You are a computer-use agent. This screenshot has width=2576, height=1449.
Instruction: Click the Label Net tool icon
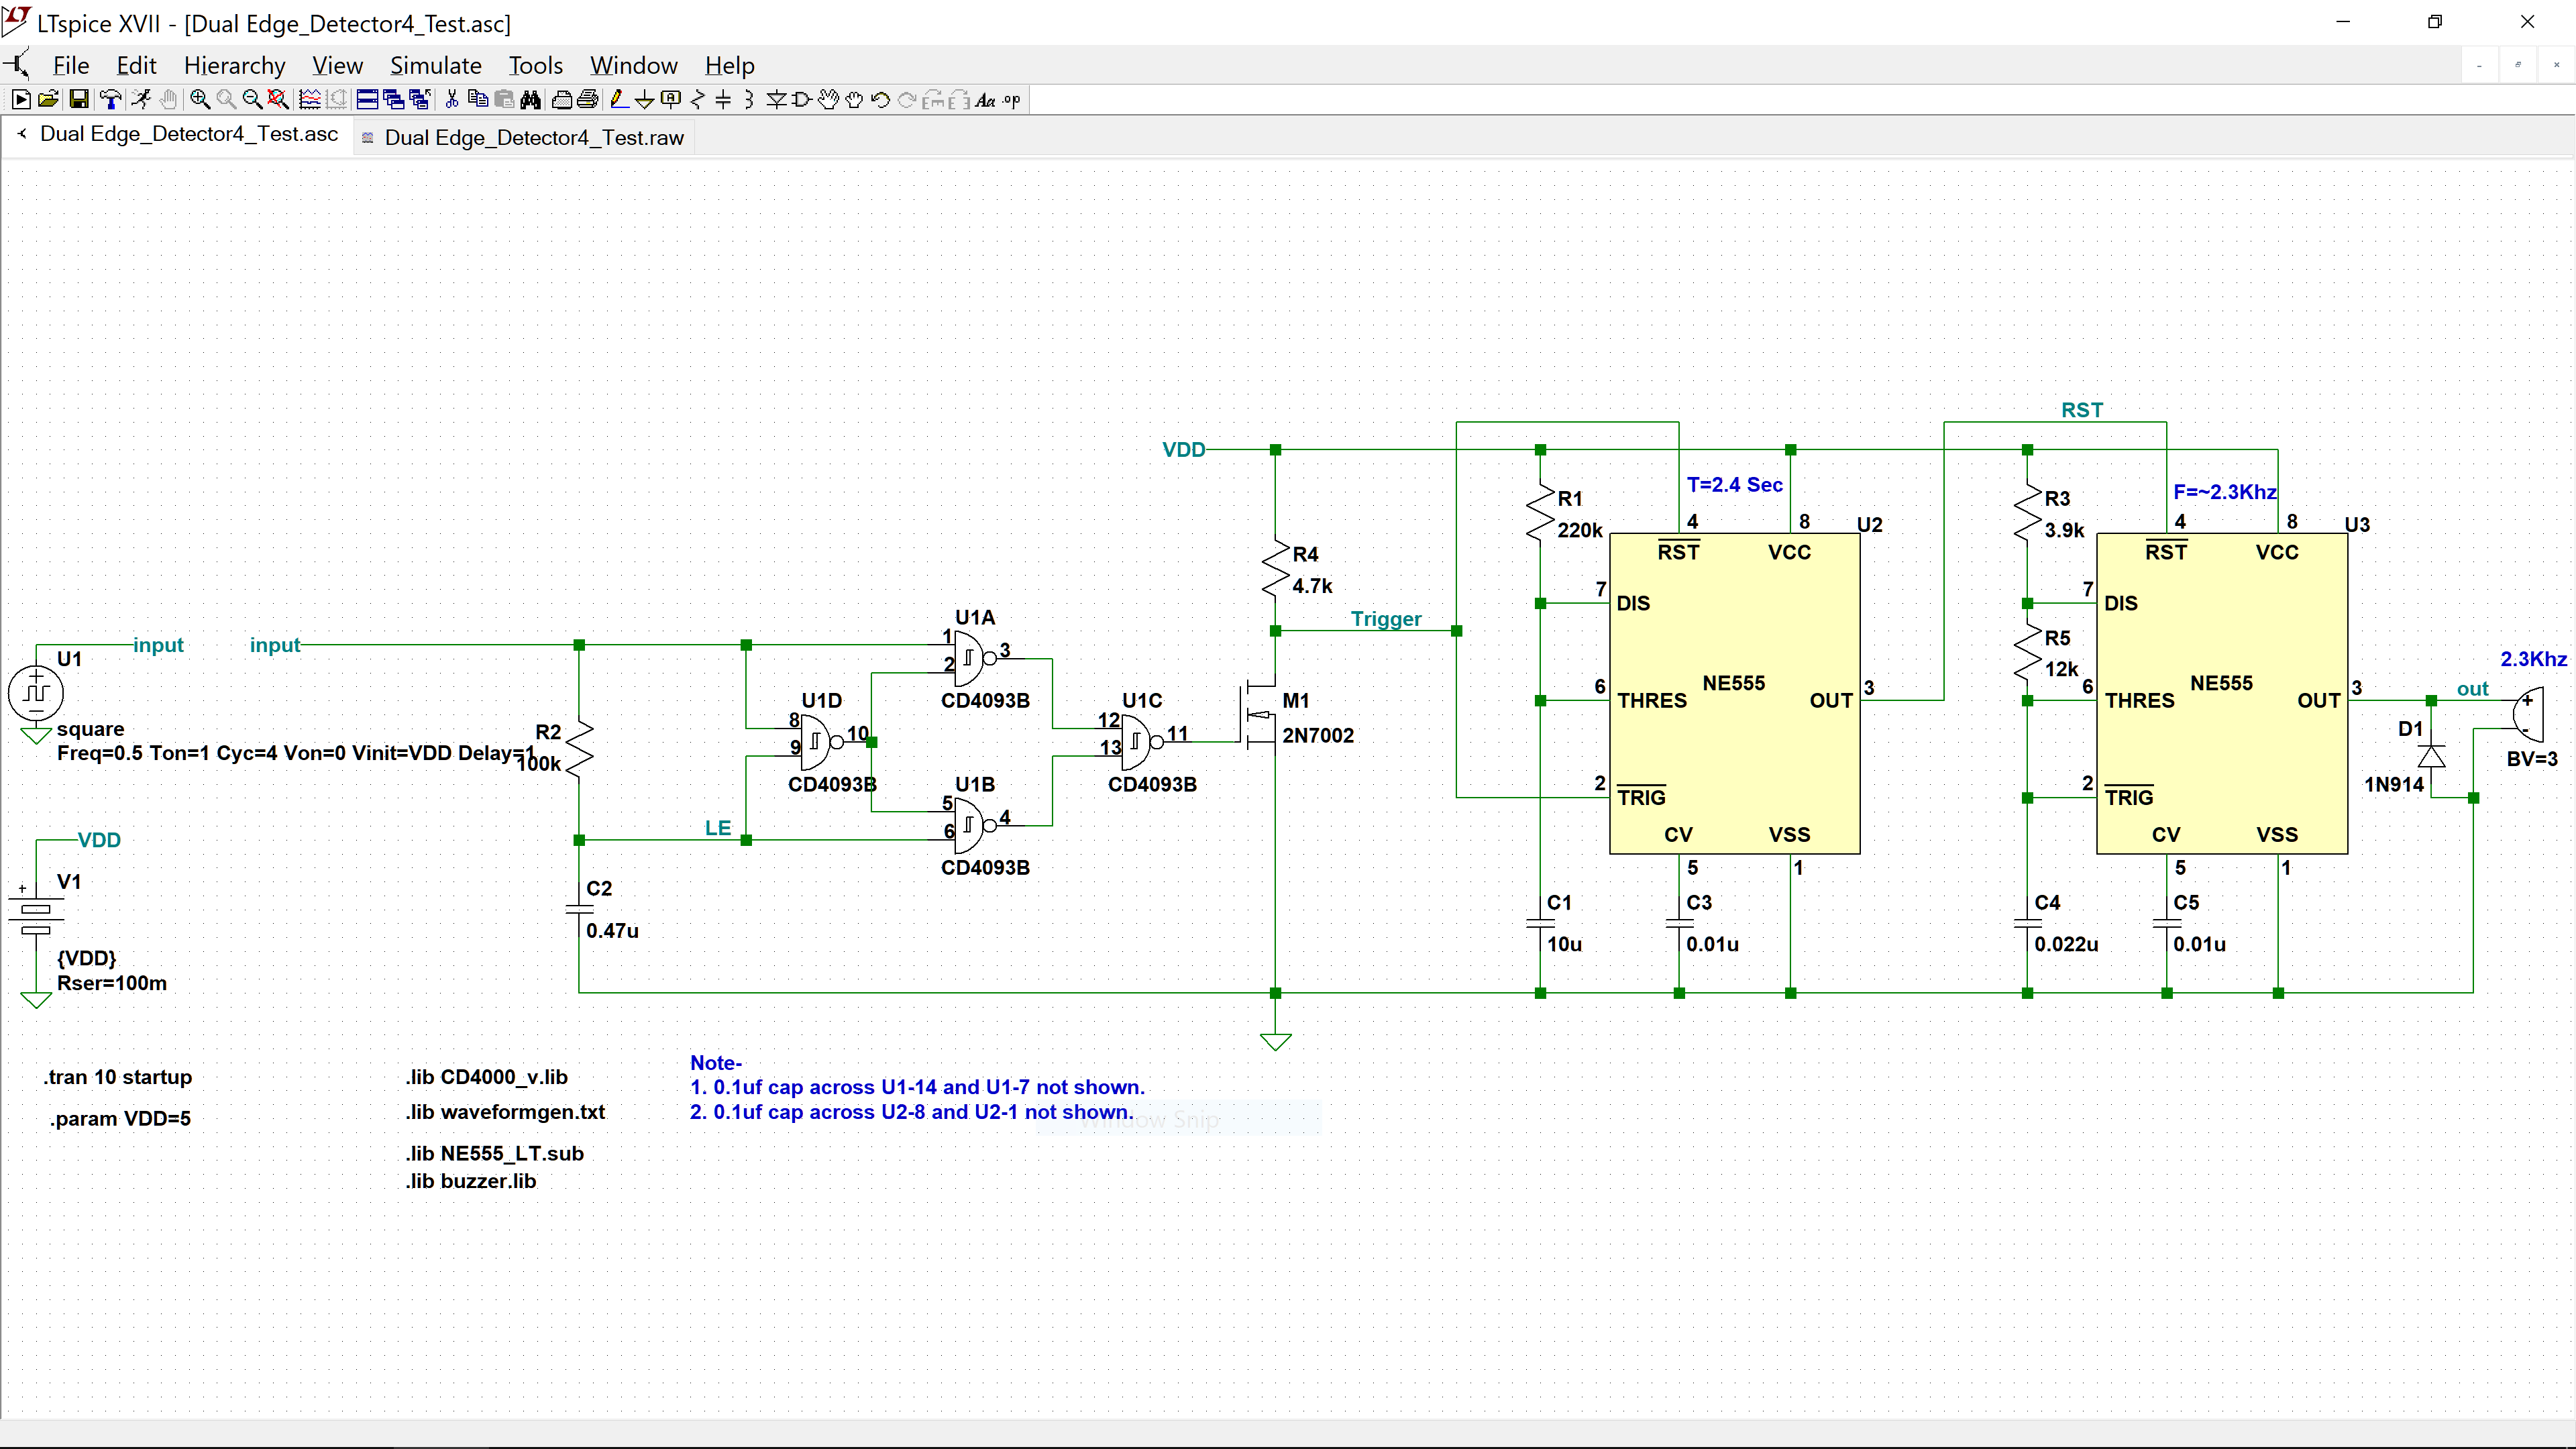pos(671,100)
